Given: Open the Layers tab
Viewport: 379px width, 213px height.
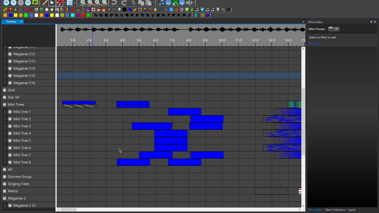Looking at the screenshot, I should (352, 210).
